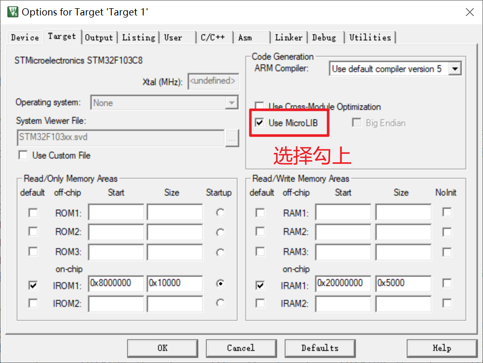
Task: Check the RAM1 default checkbox
Action: [x=260, y=213]
